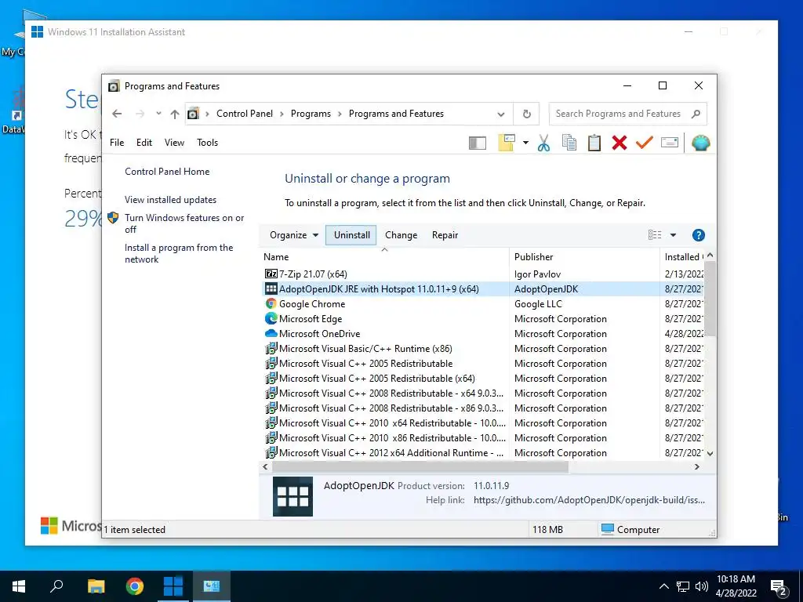Click the Programs breadcrumb segment

click(311, 114)
